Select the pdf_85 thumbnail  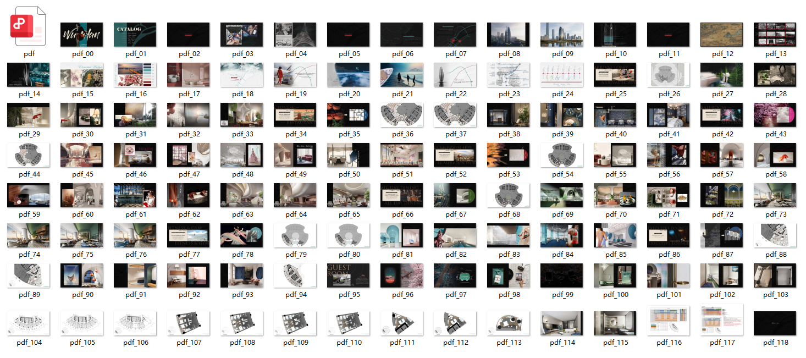click(615, 235)
